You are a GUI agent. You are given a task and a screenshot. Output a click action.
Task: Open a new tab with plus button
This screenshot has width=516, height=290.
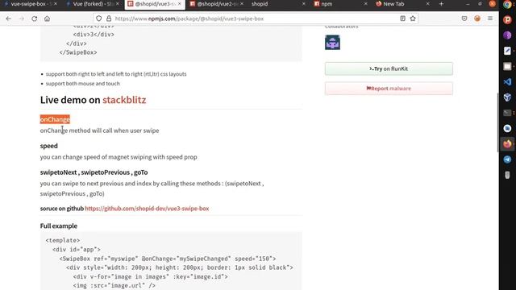441,4
